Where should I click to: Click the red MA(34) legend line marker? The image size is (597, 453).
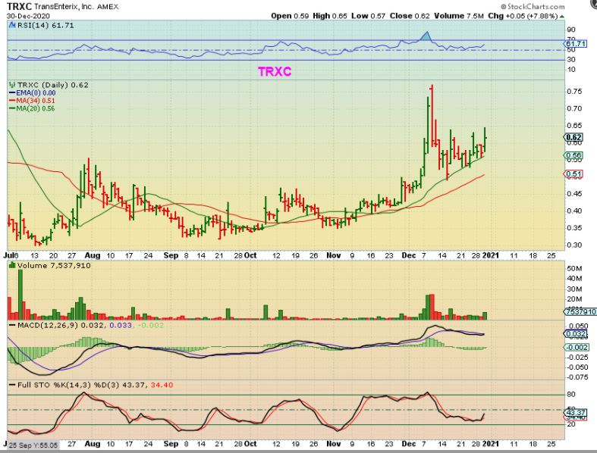(x=12, y=101)
